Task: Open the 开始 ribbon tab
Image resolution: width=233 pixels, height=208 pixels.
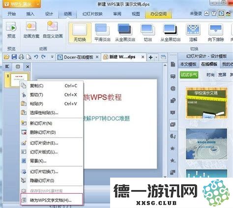Action: [x=12, y=14]
